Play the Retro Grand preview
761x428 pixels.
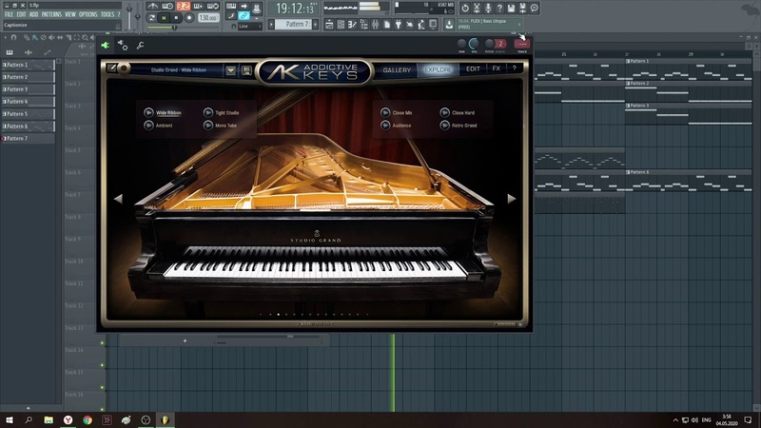pyautogui.click(x=444, y=125)
